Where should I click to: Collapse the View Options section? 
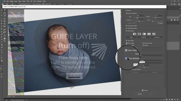126,41
